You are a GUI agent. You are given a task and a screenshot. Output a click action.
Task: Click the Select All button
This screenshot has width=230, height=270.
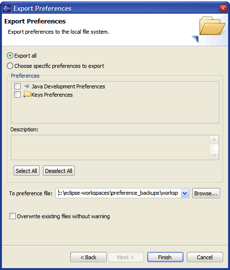coord(26,171)
